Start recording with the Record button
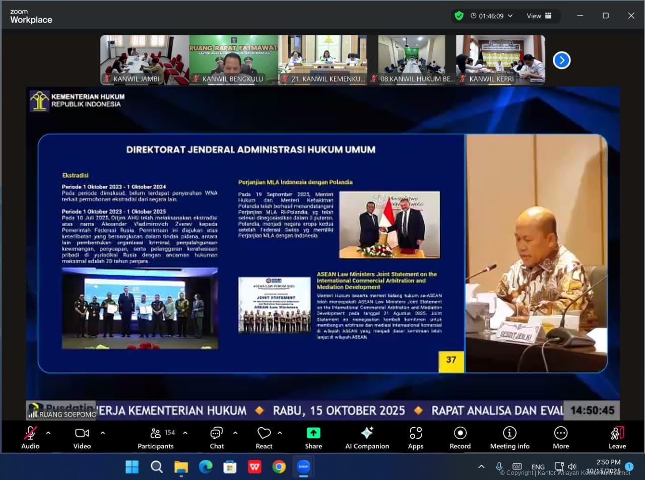Viewport: 645px width, 480px height. [460, 437]
